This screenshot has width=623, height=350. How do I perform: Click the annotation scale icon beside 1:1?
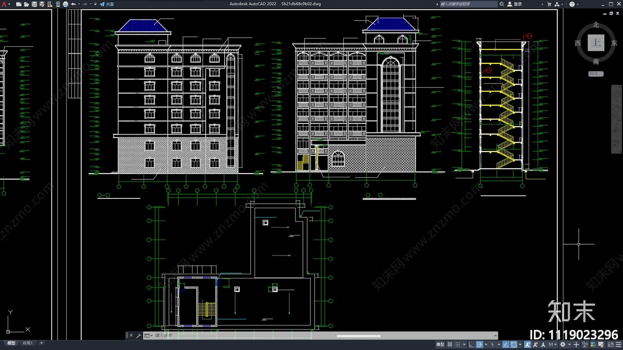point(543,344)
